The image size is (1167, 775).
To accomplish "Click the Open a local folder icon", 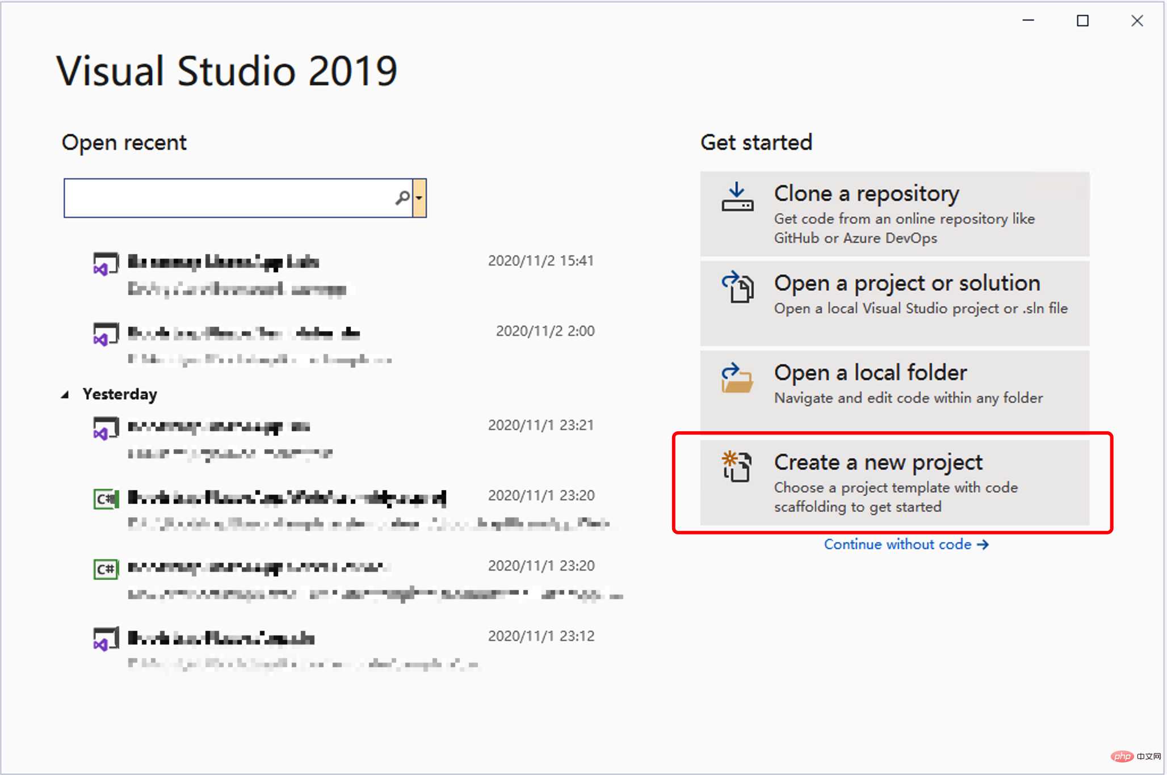I will pyautogui.click(x=737, y=378).
